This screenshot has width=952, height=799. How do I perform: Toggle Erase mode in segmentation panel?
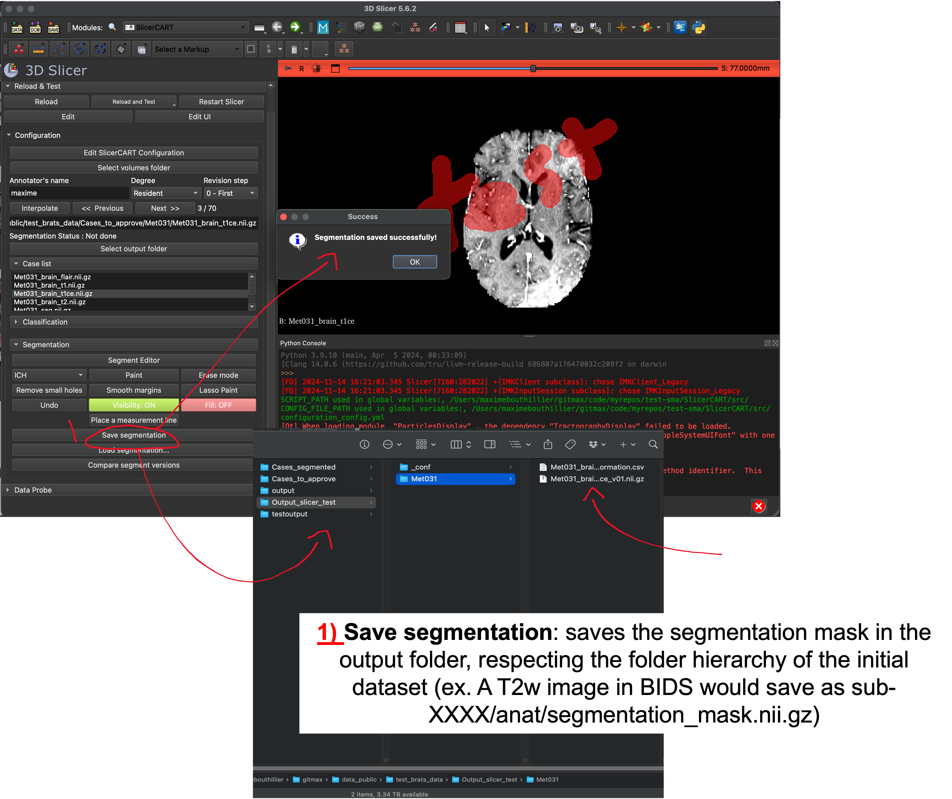tap(219, 375)
